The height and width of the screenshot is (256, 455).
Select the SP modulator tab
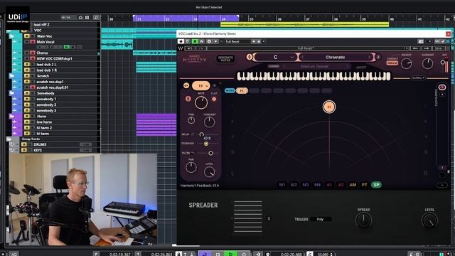click(376, 185)
